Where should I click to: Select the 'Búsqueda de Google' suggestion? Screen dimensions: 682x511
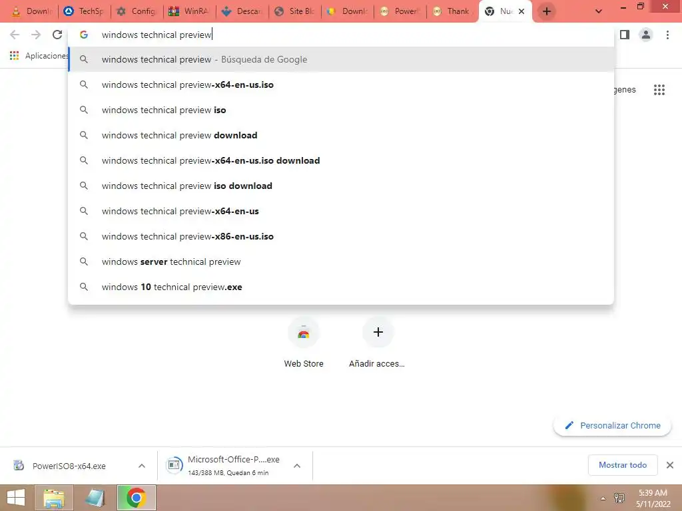point(341,59)
